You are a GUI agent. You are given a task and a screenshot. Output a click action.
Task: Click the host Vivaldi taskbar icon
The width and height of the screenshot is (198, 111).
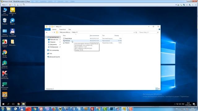click(41, 109)
